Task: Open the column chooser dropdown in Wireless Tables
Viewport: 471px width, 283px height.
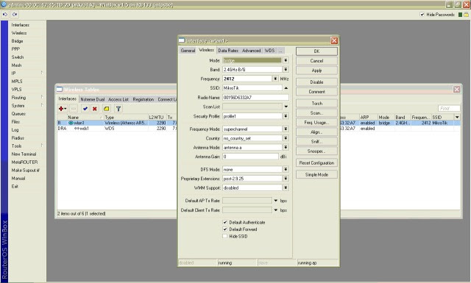Action: tap(457, 117)
